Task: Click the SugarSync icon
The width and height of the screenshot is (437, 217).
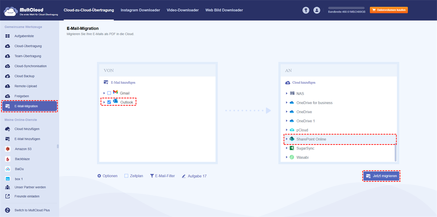Action: (x=292, y=148)
